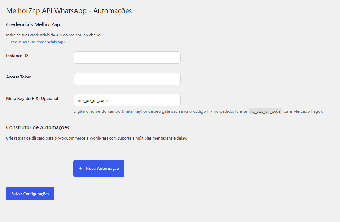Click the 'Credenciais MelhorZap' heading

pos(33,24)
